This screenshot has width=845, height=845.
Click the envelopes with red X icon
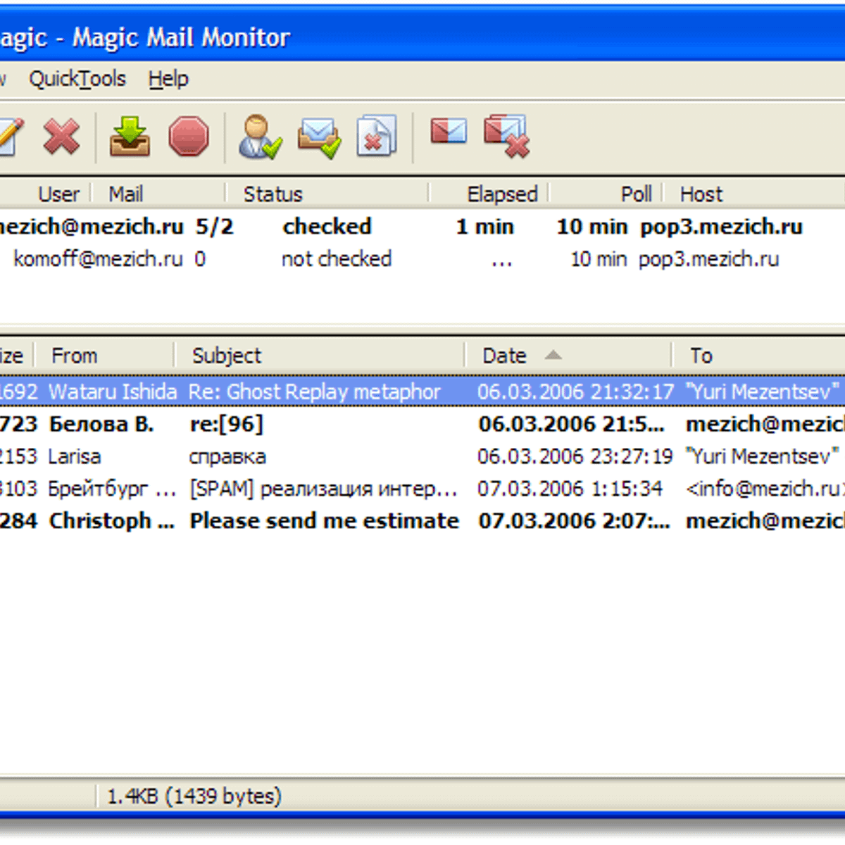tap(506, 136)
